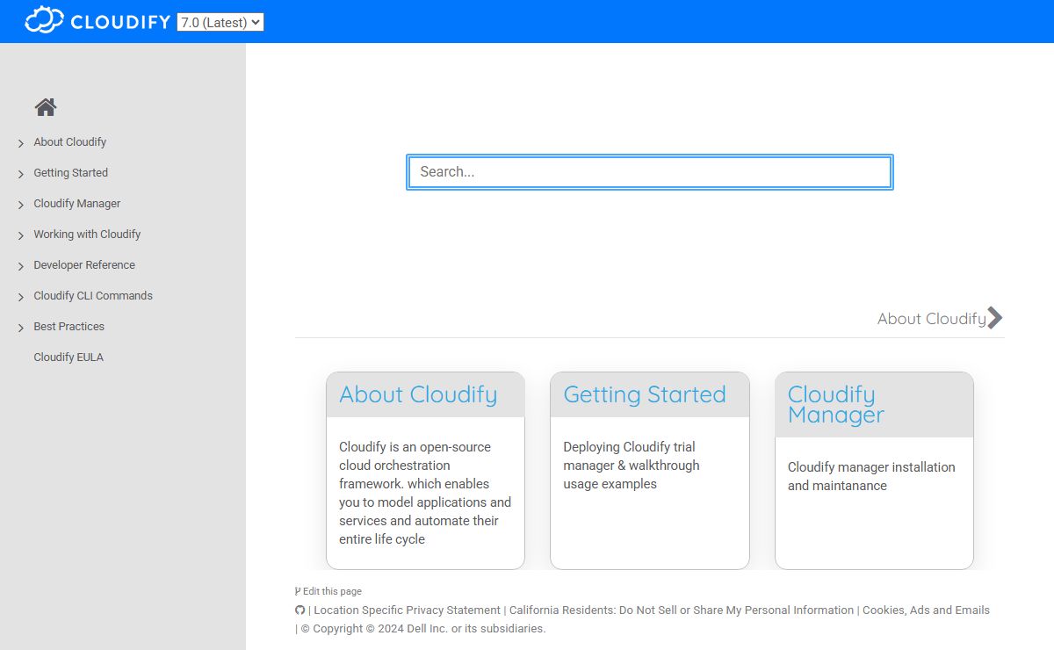Open the Getting Started card title
1054x650 pixels.
pyautogui.click(x=645, y=394)
